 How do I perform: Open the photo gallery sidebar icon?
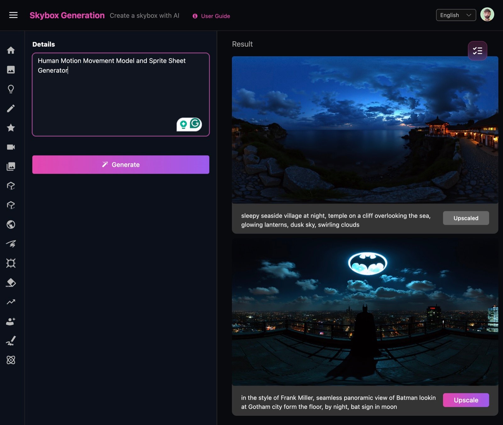point(11,166)
